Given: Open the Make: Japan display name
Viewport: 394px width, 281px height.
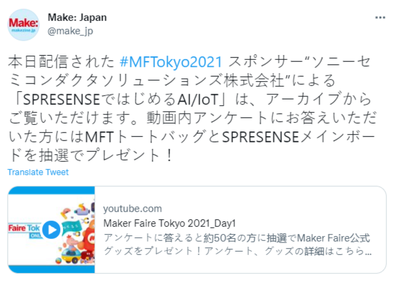Looking at the screenshot, I should pyautogui.click(x=77, y=17).
